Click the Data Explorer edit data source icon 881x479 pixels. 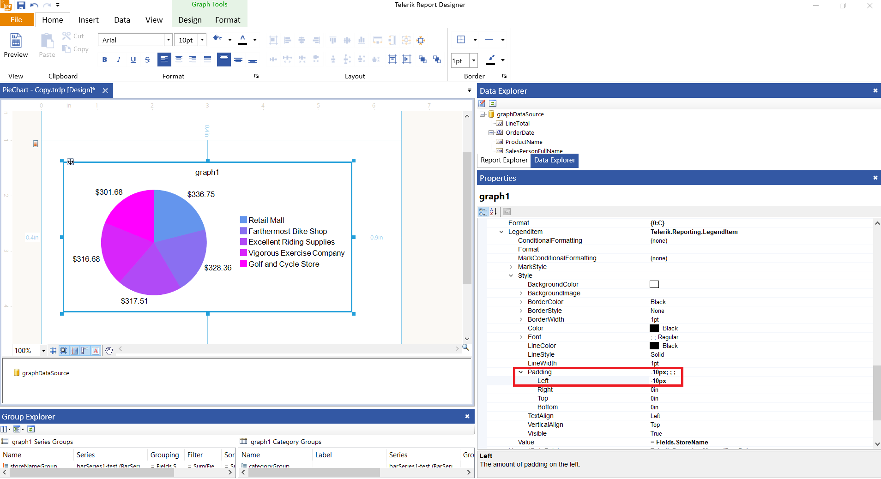coord(482,103)
